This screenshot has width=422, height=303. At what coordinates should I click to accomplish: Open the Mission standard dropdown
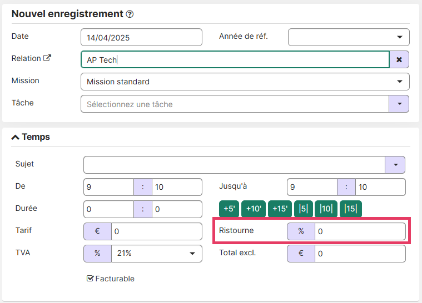click(x=245, y=82)
